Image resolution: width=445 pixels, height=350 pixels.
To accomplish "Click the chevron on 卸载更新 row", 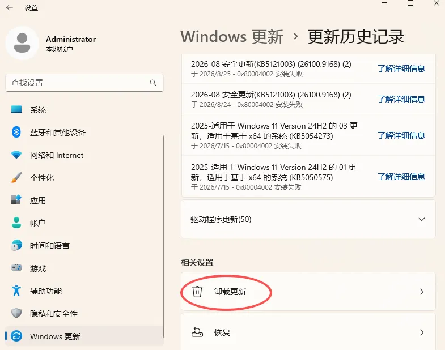I will pos(422,292).
